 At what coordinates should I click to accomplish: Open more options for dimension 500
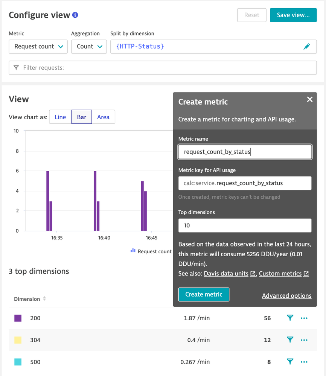pyautogui.click(x=304, y=362)
